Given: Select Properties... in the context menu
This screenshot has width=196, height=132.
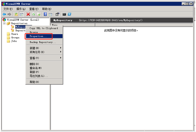Looking at the screenshot, I should tap(44, 36).
